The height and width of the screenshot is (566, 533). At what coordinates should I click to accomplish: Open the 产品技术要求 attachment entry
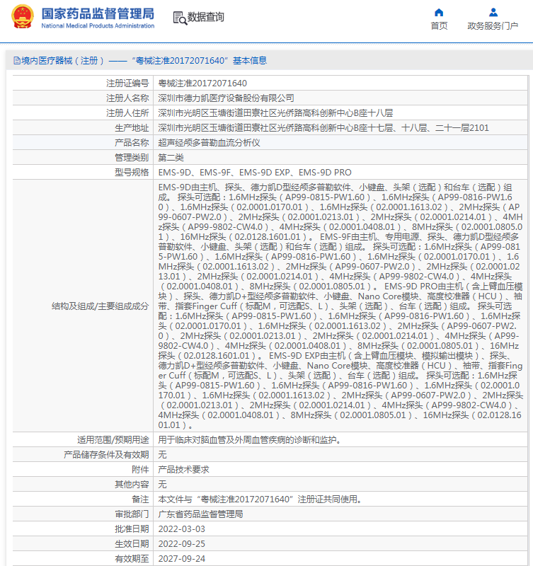183,469
